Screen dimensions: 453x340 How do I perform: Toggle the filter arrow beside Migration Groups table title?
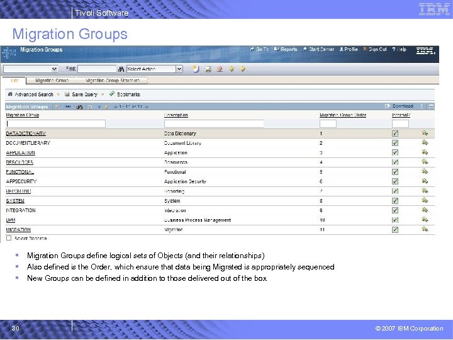pyautogui.click(x=57, y=107)
